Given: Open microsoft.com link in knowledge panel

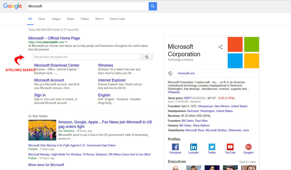Looking at the screenshot, I should click(x=186, y=74).
